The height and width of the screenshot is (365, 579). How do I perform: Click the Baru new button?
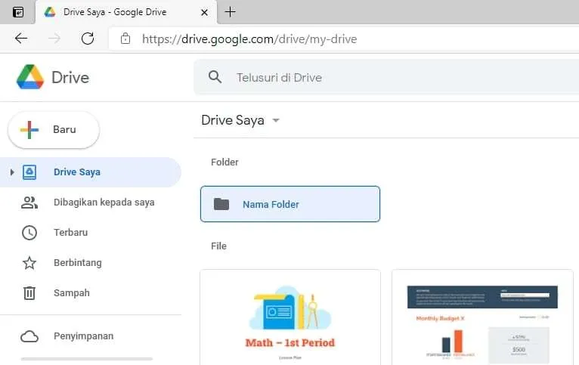pos(54,129)
